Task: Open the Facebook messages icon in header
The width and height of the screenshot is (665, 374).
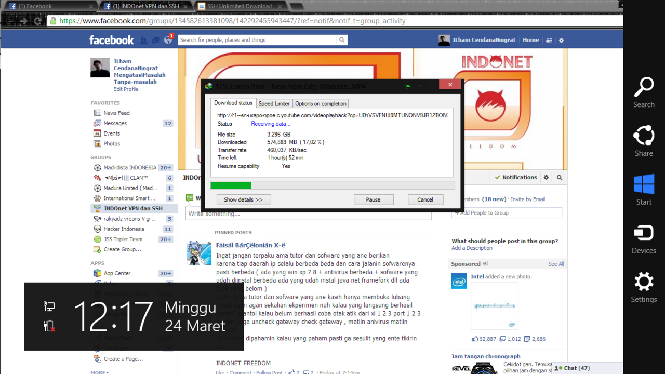Action: click(x=155, y=40)
